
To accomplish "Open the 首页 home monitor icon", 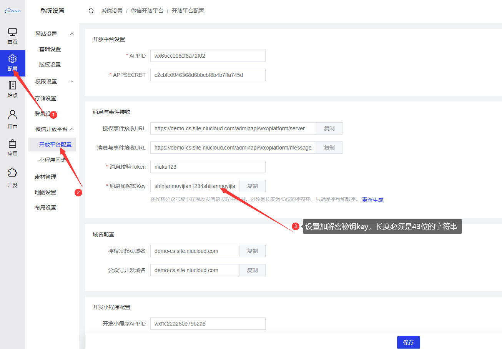I will pyautogui.click(x=12, y=33).
